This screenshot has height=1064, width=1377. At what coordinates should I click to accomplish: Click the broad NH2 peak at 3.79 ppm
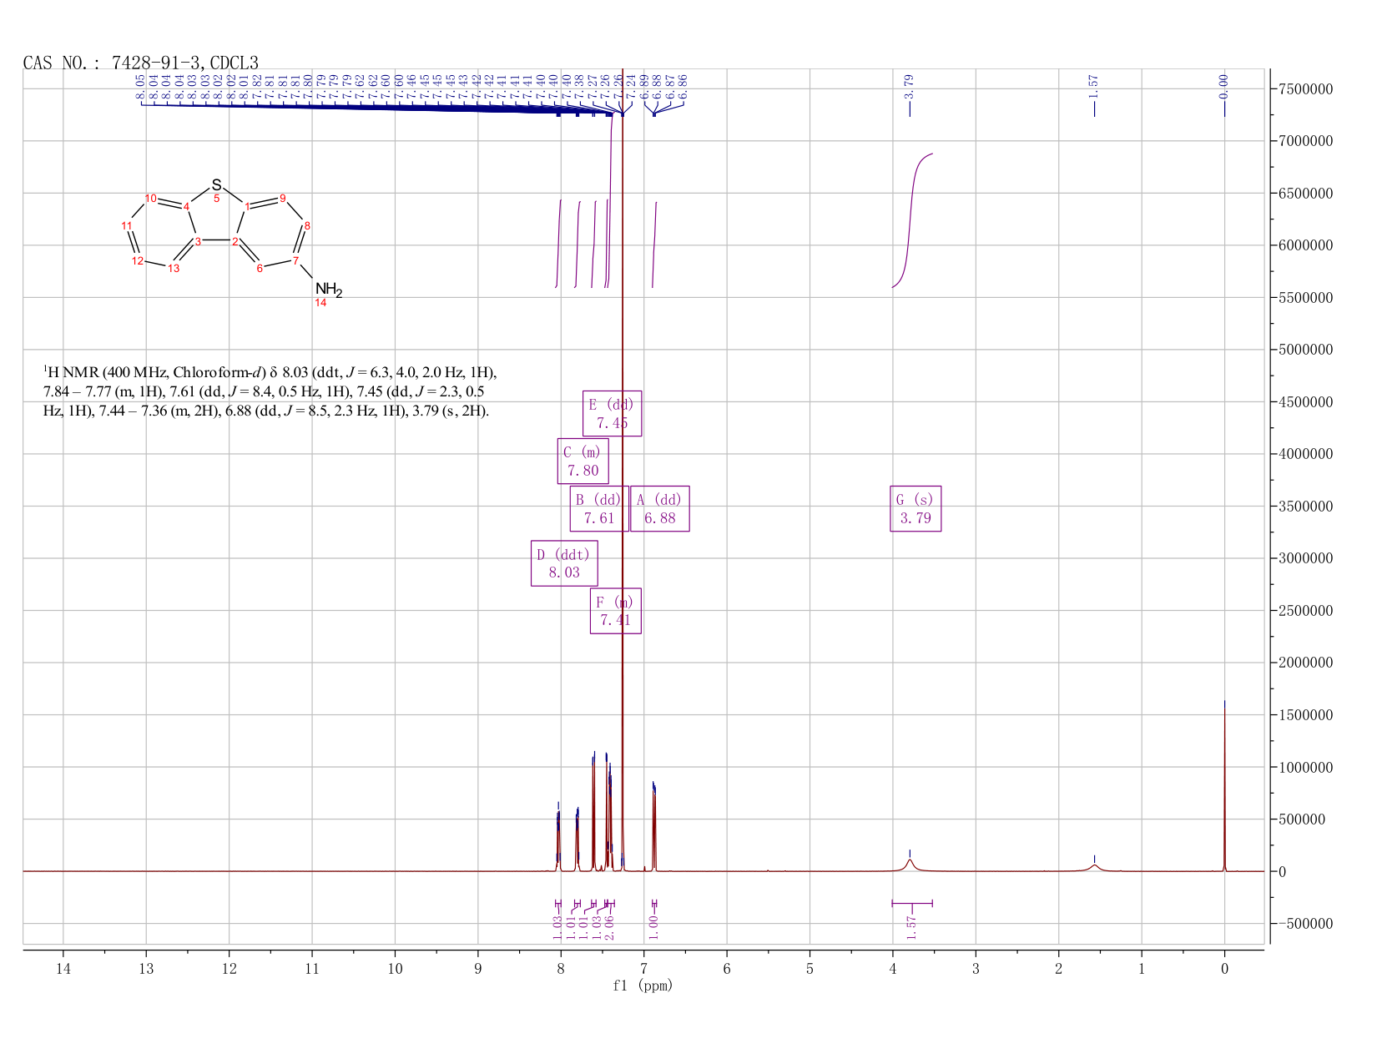pos(910,865)
